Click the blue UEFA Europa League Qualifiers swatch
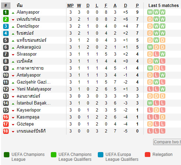The image size is (181, 165). coord(101,155)
